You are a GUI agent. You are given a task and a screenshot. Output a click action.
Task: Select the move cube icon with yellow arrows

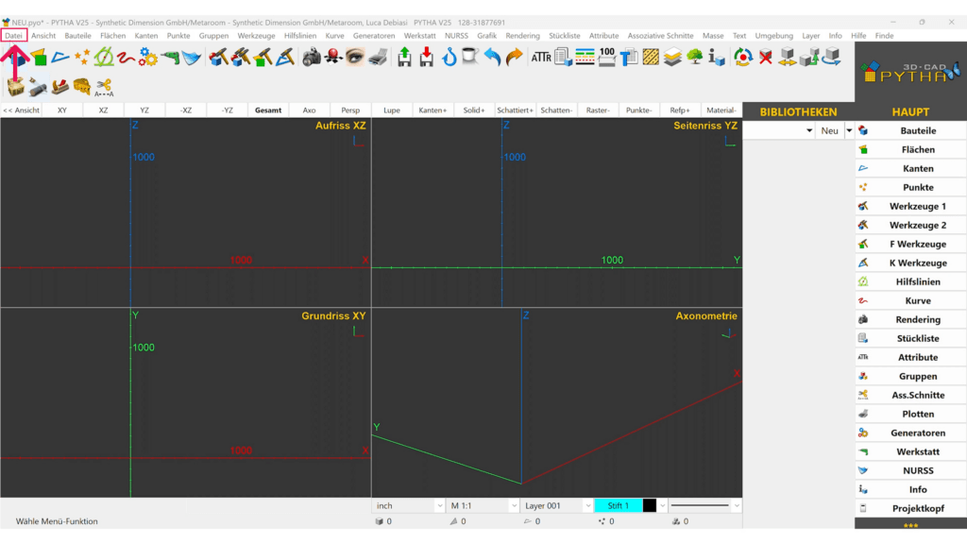click(x=788, y=58)
